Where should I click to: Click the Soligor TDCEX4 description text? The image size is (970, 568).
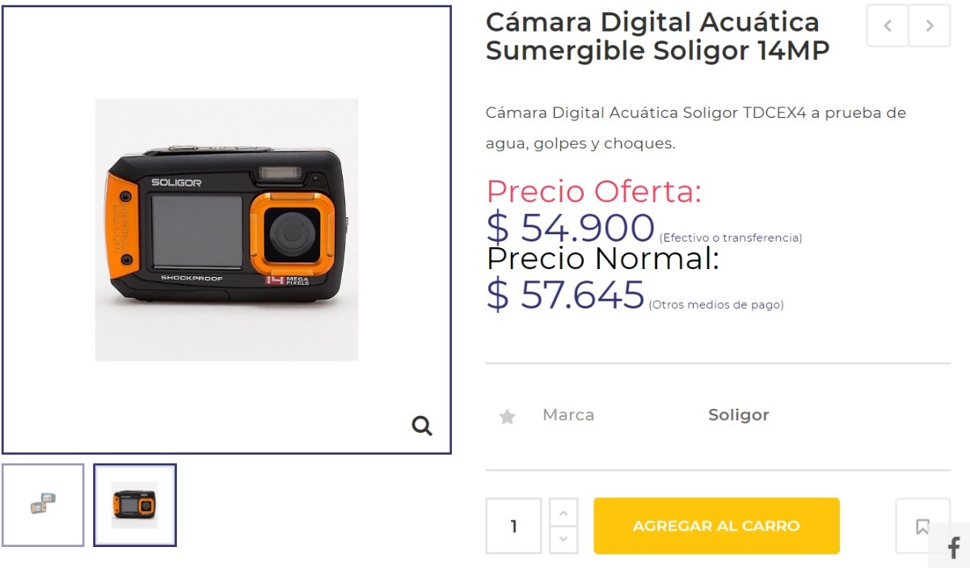point(696,128)
